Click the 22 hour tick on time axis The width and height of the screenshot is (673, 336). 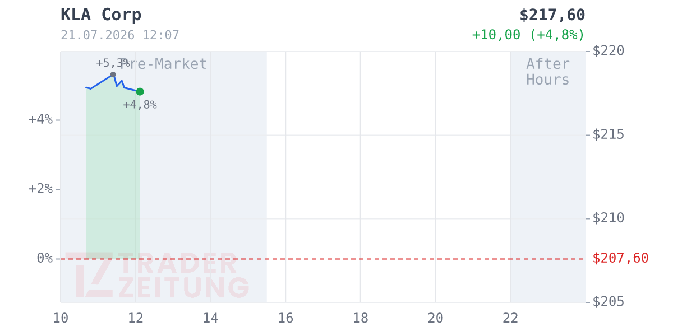[x=510, y=318]
